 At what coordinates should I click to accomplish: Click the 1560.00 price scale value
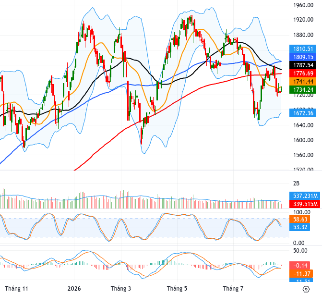[303, 155]
